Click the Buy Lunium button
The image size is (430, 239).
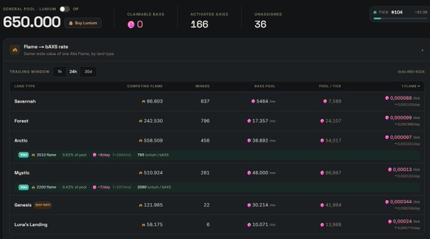83,23
